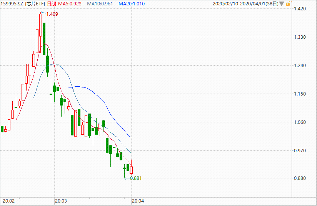The height and width of the screenshot is (206, 317).
Task: Click the 20.03 date axis label
Action: (61, 201)
